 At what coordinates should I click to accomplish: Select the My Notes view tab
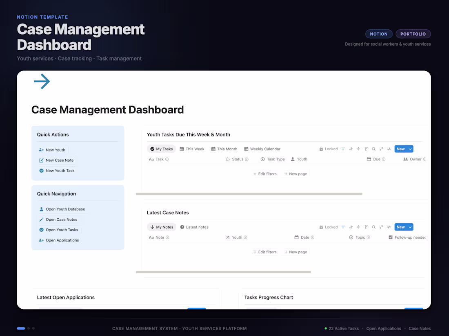pyautogui.click(x=162, y=227)
